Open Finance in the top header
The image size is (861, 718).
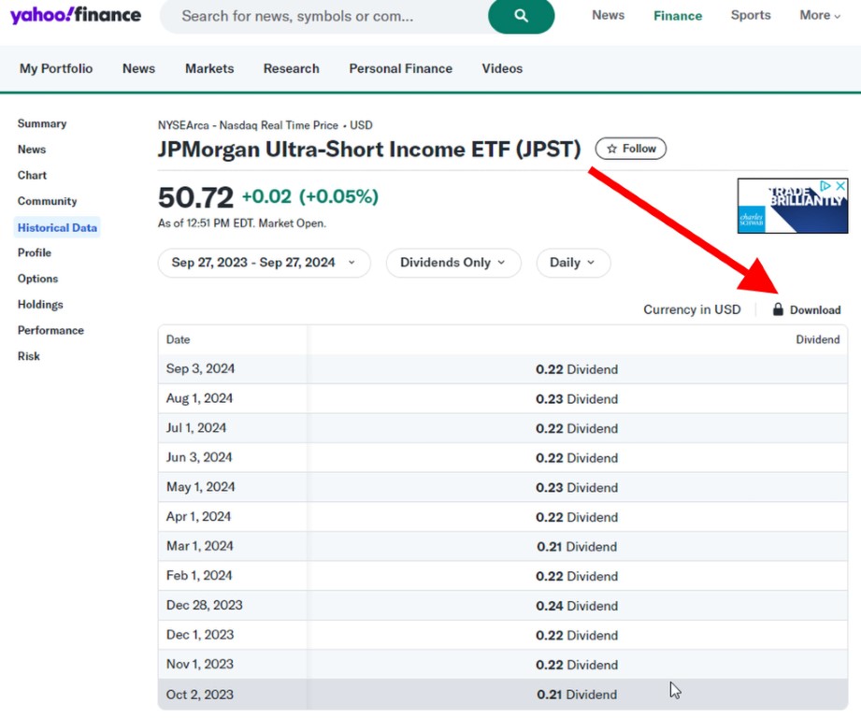pyautogui.click(x=678, y=15)
